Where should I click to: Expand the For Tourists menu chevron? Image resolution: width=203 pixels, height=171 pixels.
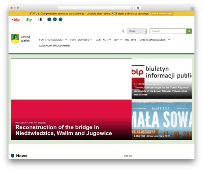point(91,40)
